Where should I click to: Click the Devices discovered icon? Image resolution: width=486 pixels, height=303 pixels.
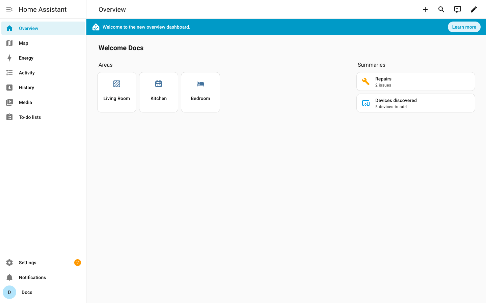click(366, 103)
